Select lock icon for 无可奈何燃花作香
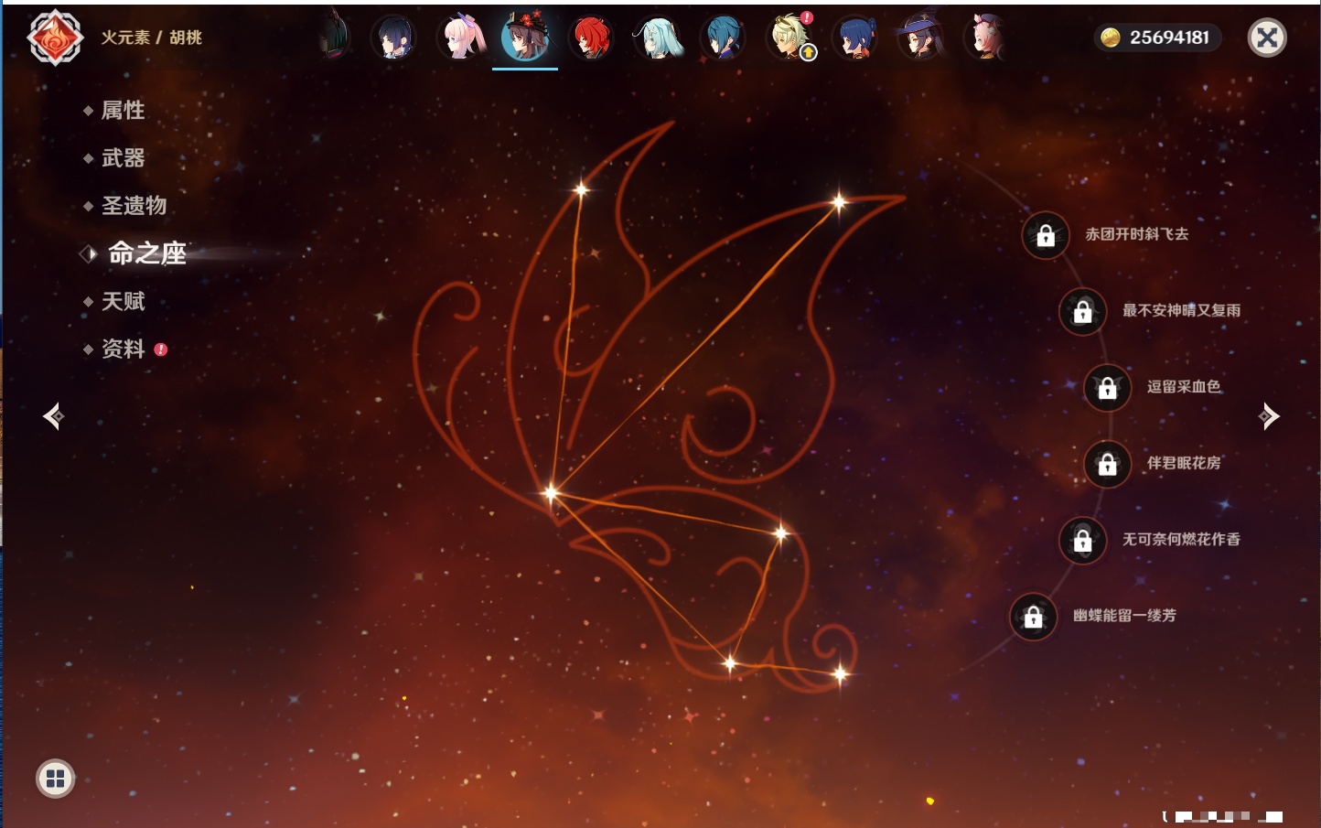 click(x=1082, y=541)
